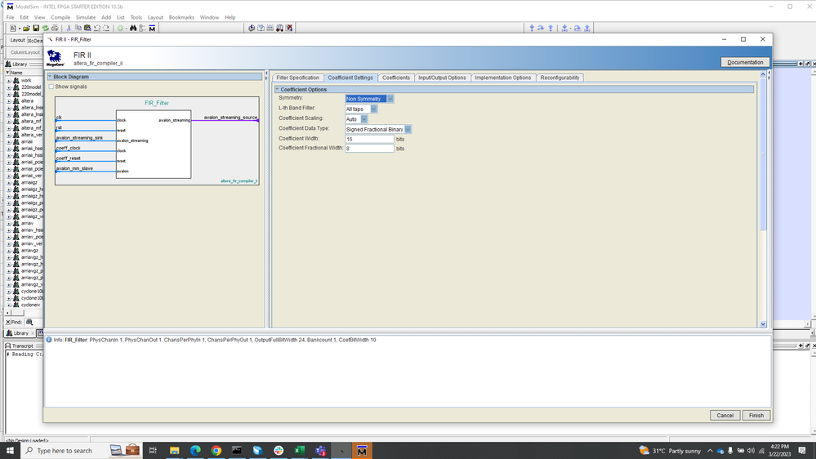Image resolution: width=816 pixels, height=459 pixels.
Task: Select the Library tab at bottom
Action: [20, 333]
